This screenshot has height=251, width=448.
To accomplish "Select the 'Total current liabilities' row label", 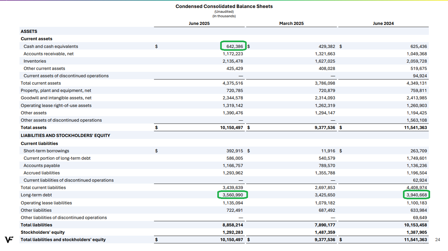I will [x=43, y=187].
